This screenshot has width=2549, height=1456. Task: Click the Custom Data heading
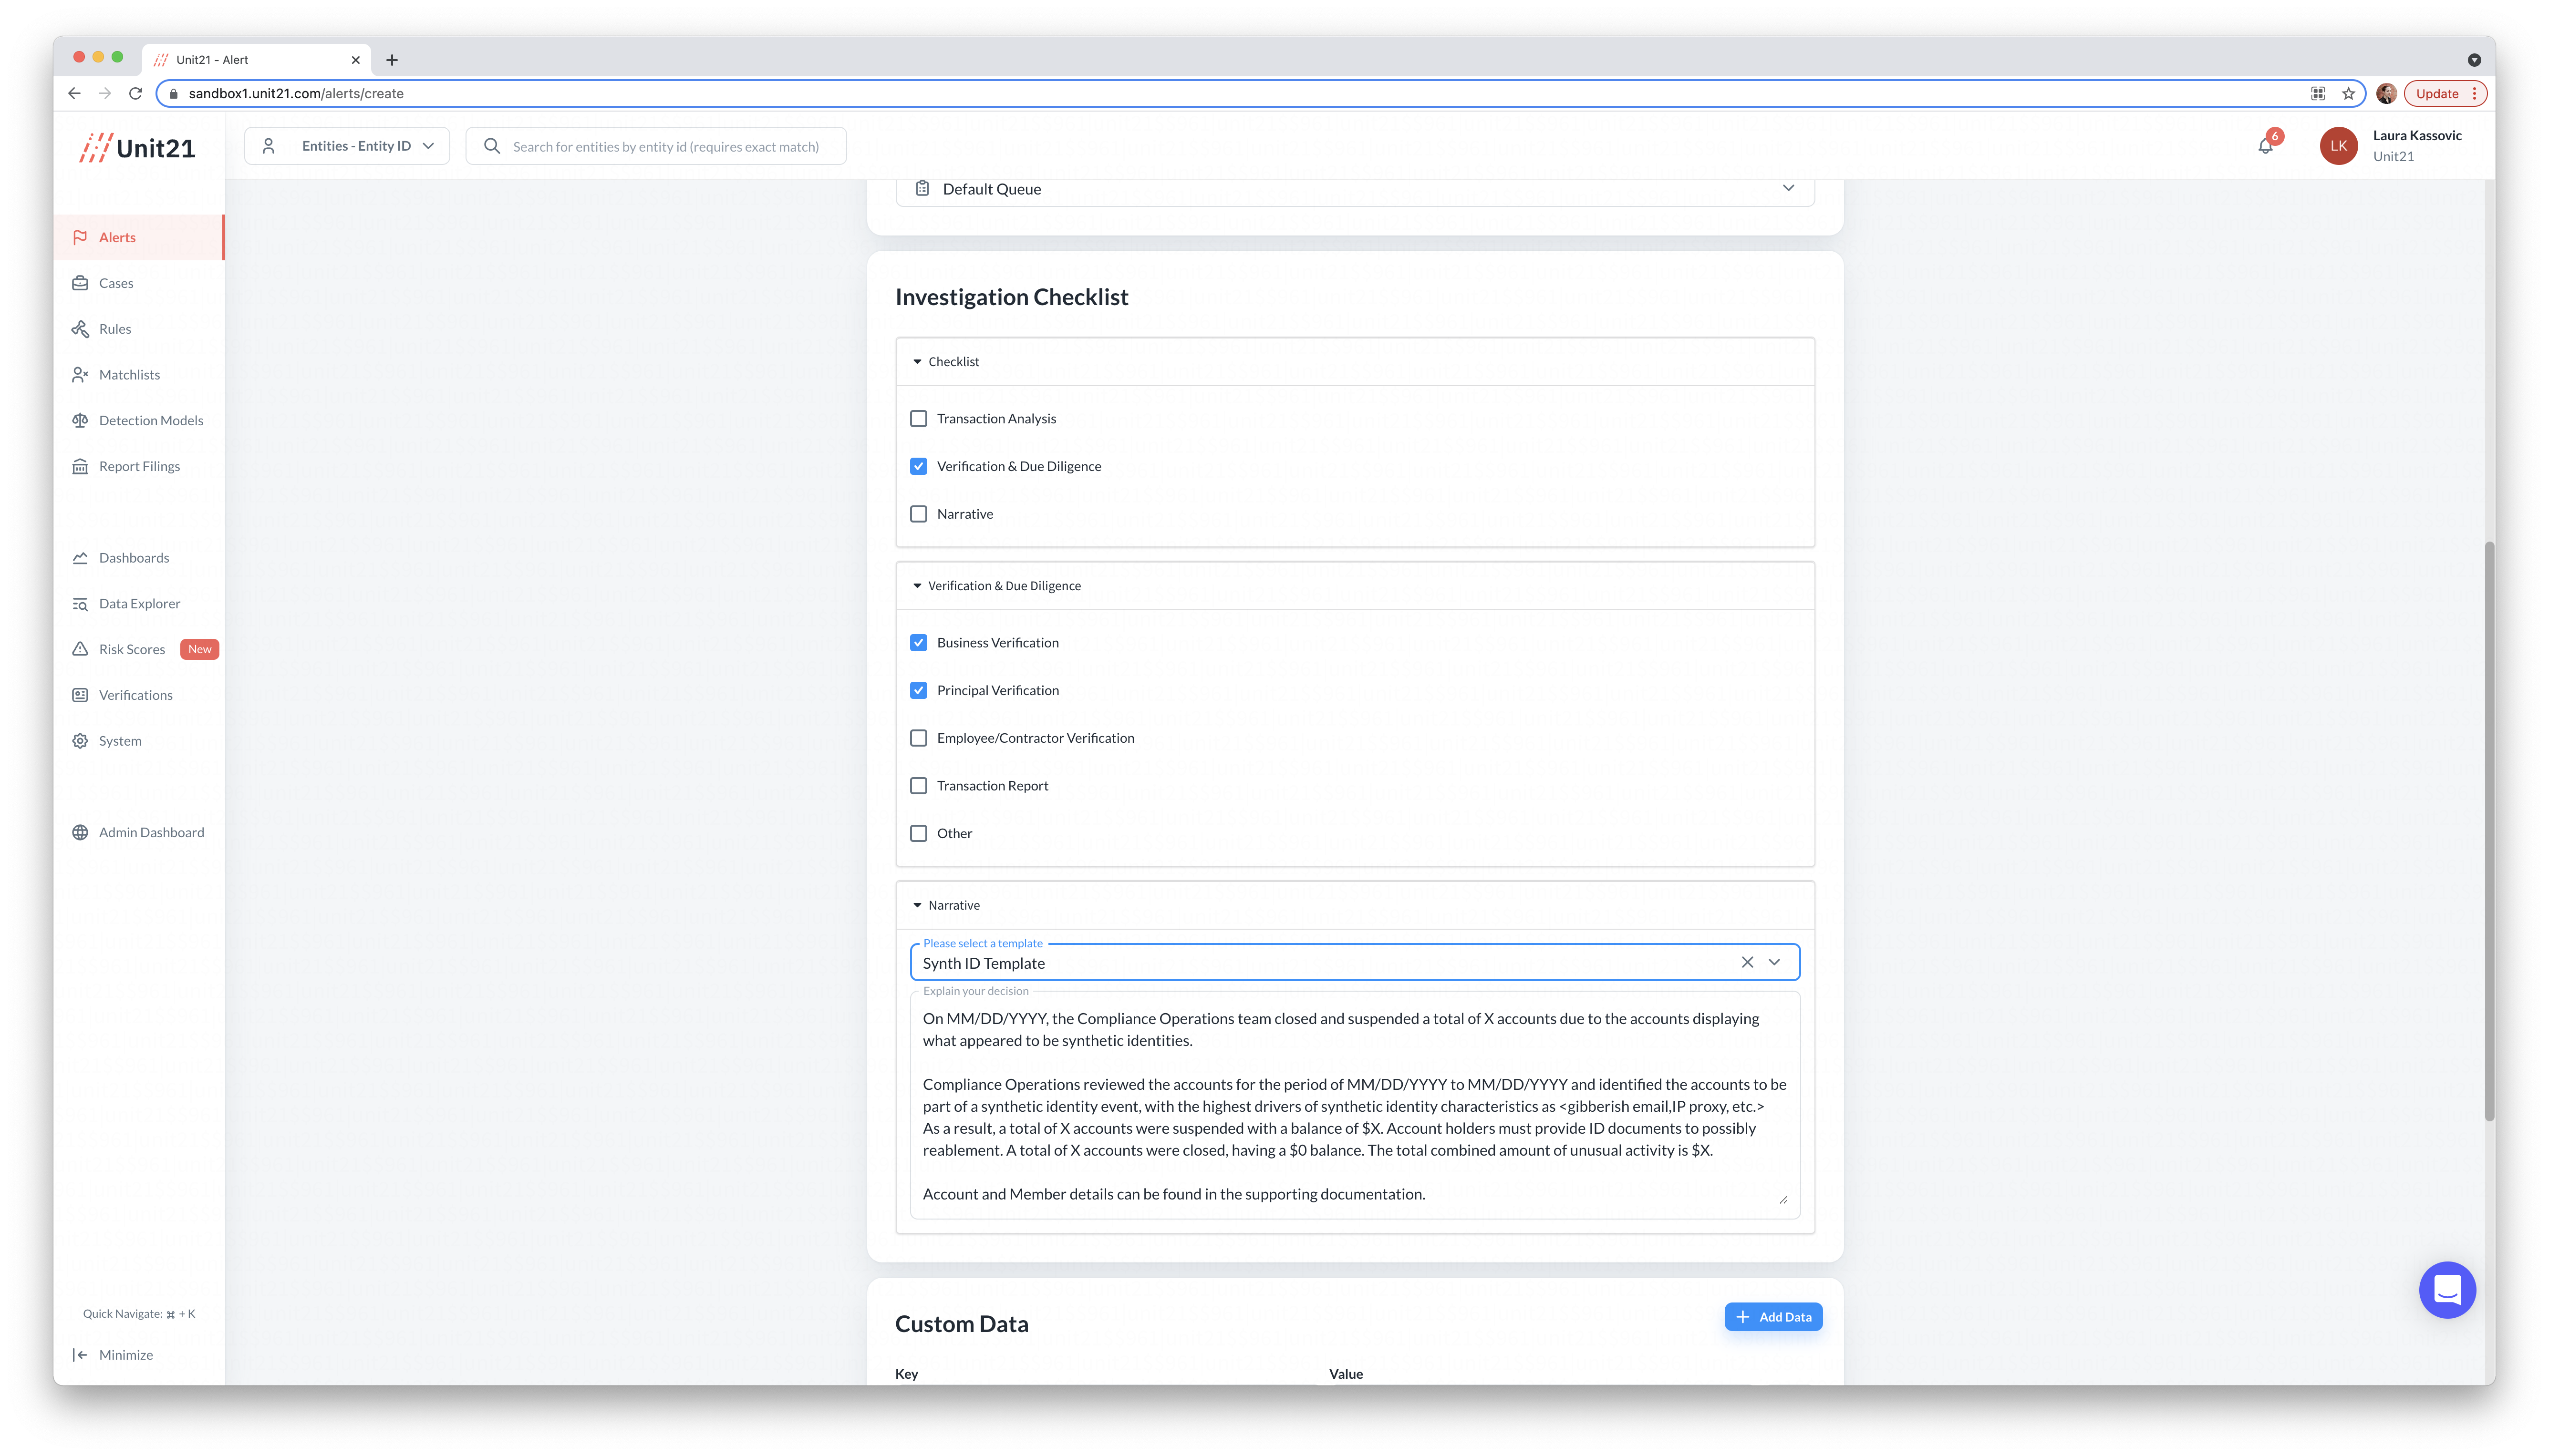pyautogui.click(x=962, y=1324)
